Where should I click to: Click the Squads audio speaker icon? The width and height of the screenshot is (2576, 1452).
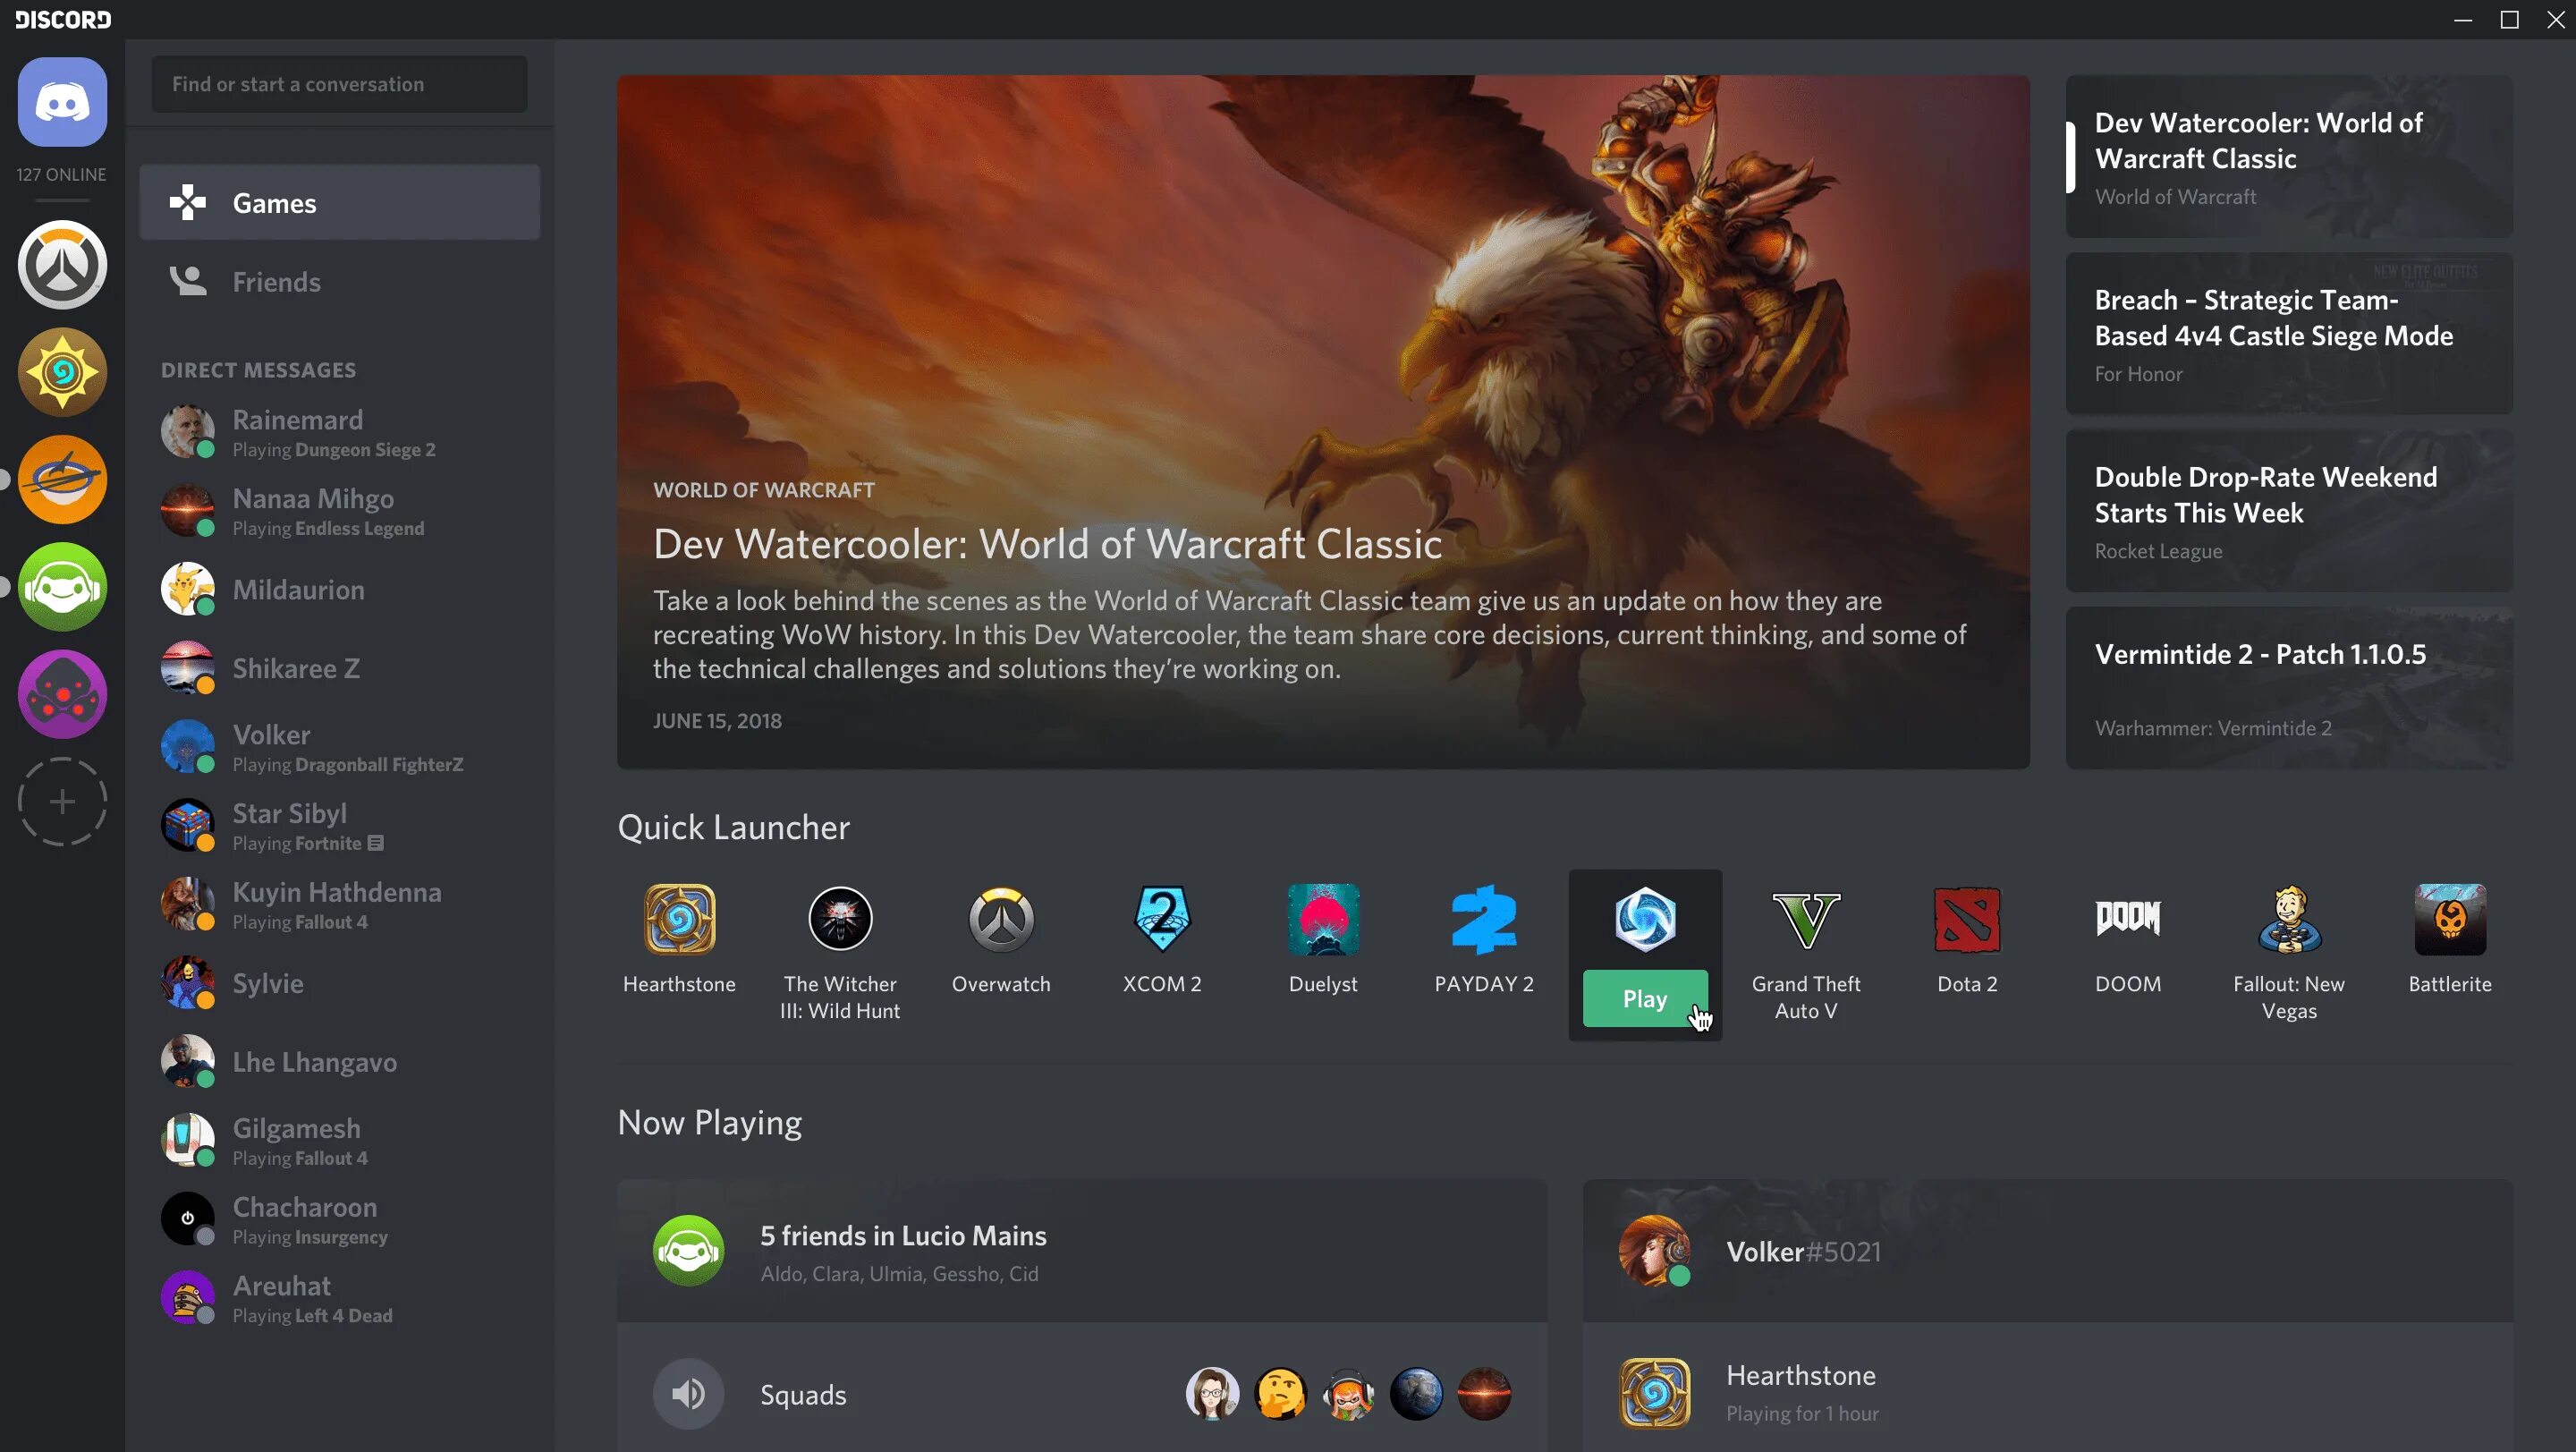tap(688, 1396)
